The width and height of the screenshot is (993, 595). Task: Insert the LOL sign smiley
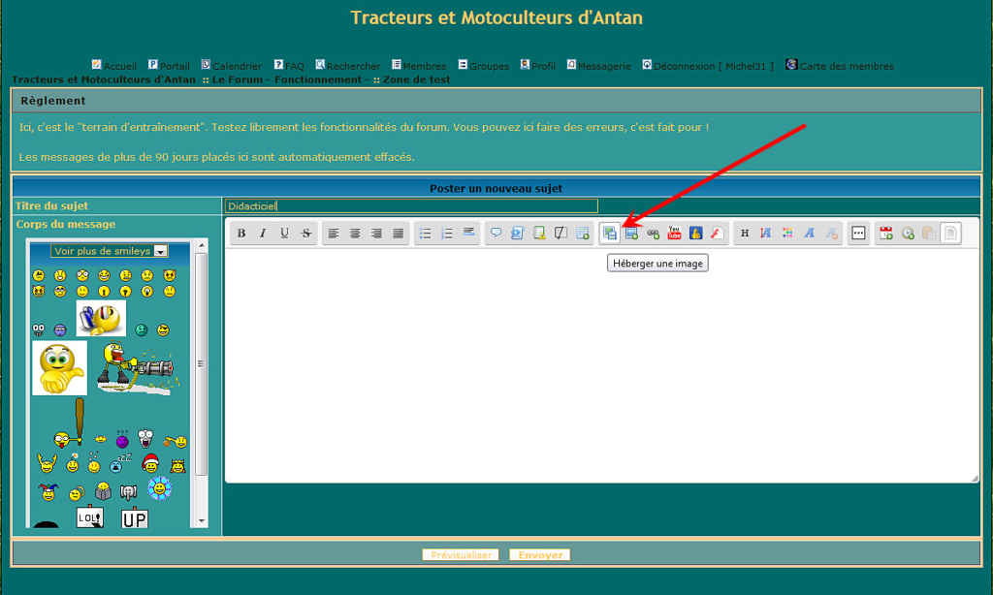click(x=90, y=517)
